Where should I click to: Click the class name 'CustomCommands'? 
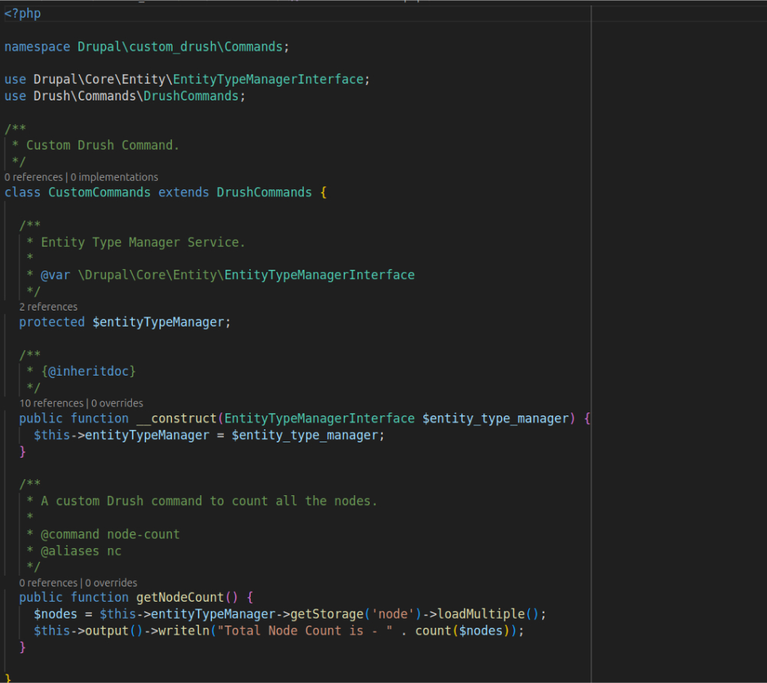click(x=99, y=192)
